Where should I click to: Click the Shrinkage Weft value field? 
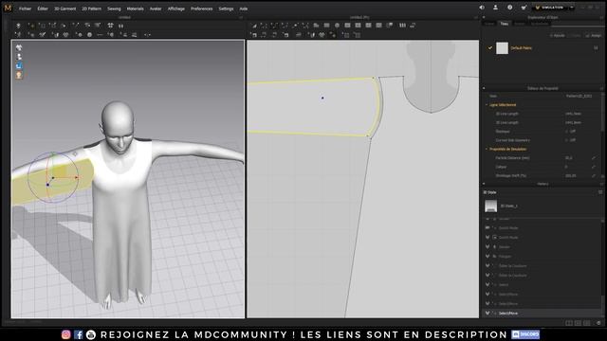(576, 175)
